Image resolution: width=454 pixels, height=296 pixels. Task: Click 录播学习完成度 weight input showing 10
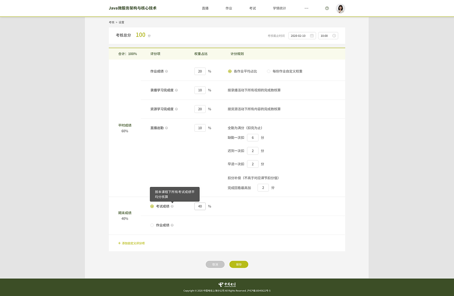coord(200,90)
